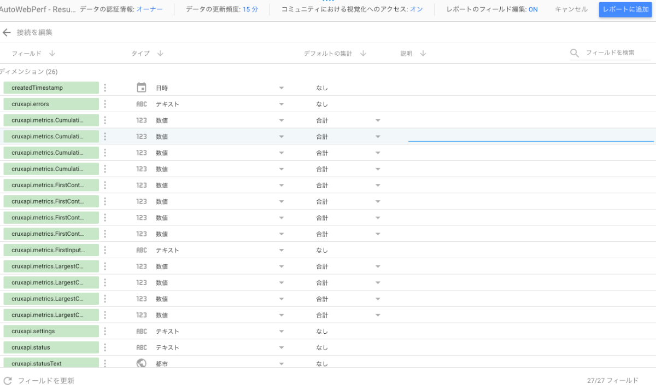Click the magnifier search icon
This screenshot has width=656, height=389.
[x=575, y=53]
